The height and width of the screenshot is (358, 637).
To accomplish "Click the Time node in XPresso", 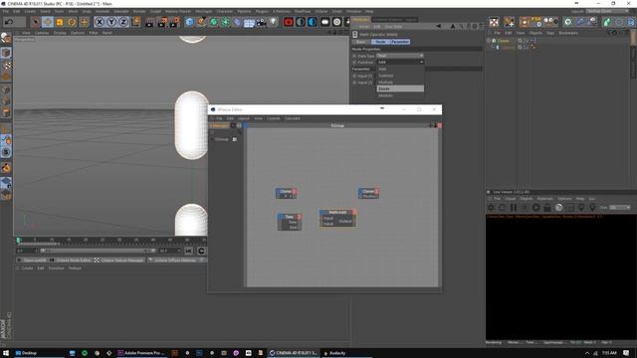I will tap(290, 222).
